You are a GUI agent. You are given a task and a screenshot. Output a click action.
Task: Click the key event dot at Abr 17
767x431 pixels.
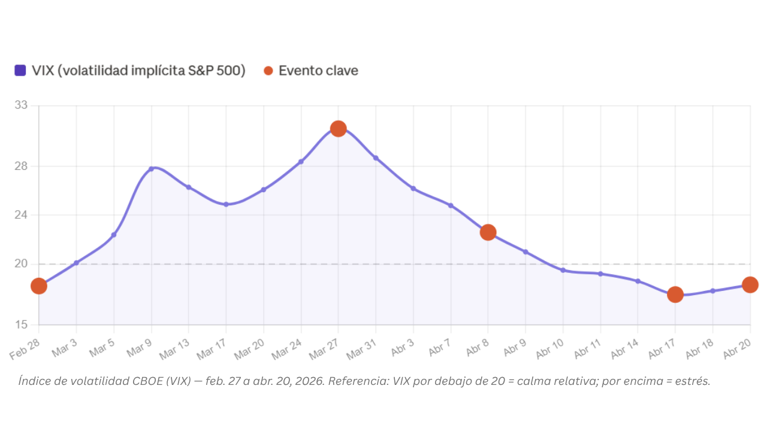(675, 295)
